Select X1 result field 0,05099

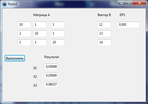[51, 67]
